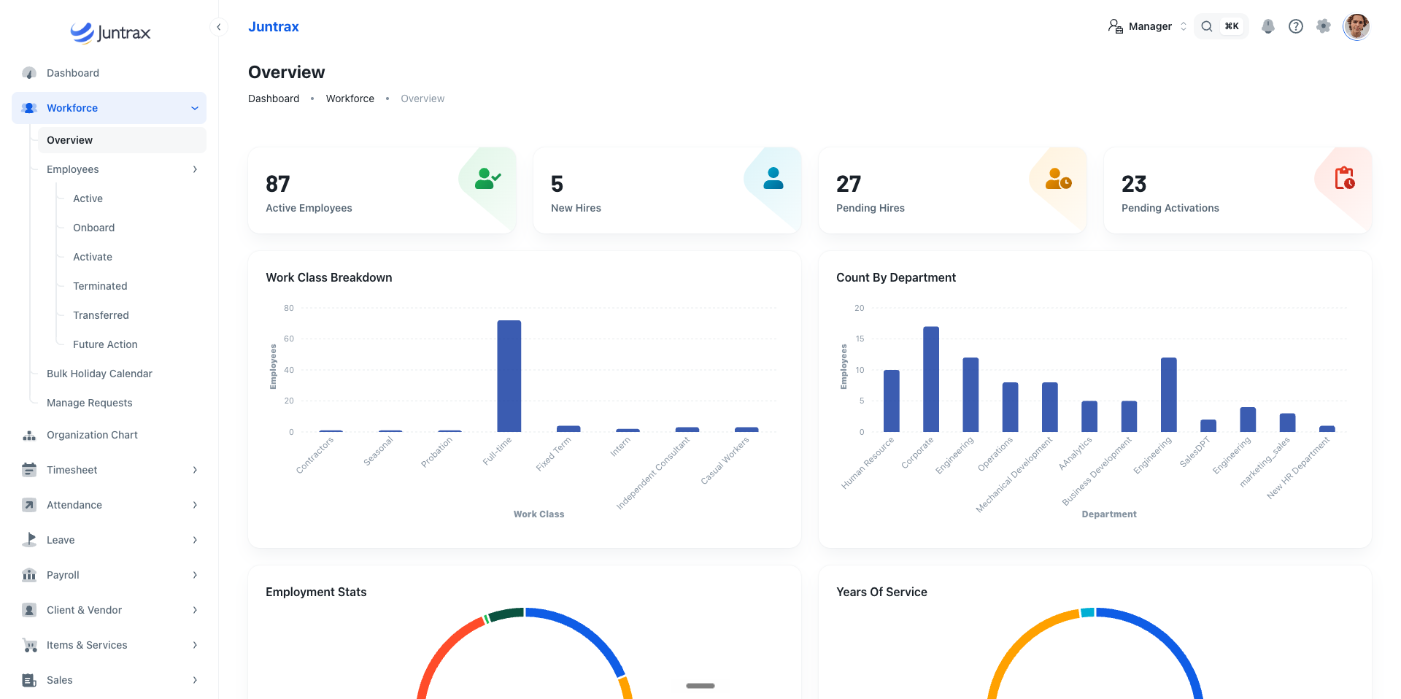The height and width of the screenshot is (699, 1401).
Task: Click the Leave flag icon
Action: point(29,540)
